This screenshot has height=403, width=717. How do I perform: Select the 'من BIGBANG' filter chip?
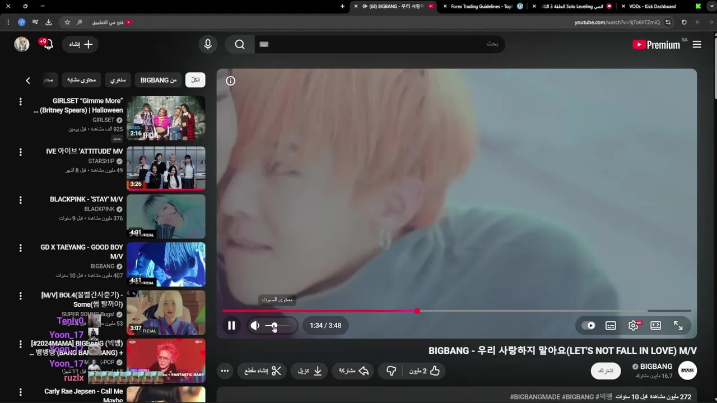pos(158,80)
